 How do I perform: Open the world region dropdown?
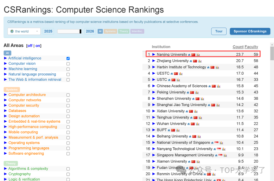point(24,31)
